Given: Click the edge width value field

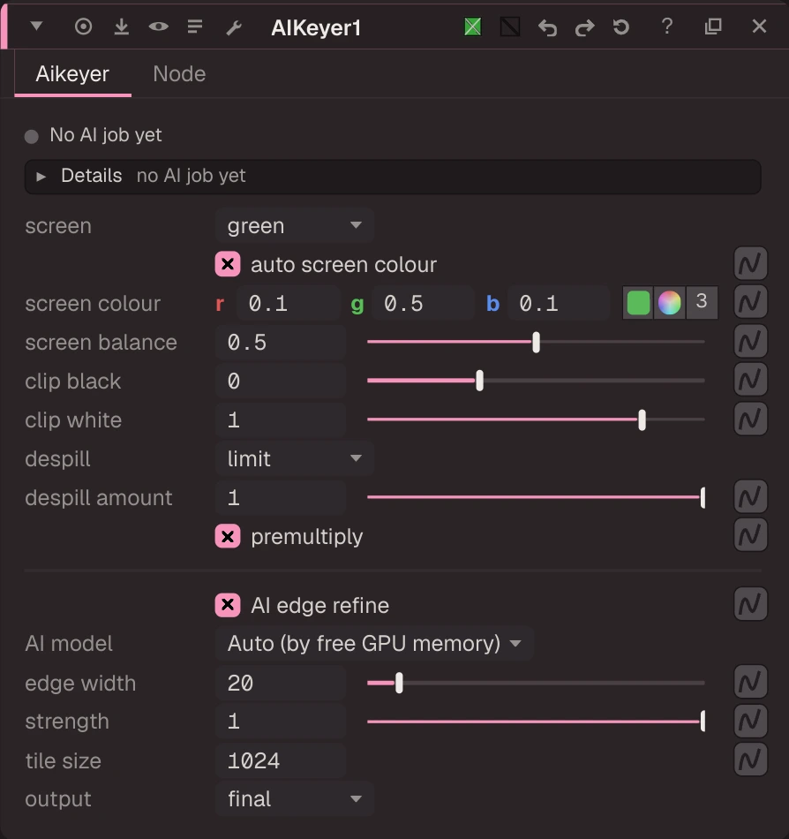Looking at the screenshot, I should [x=281, y=683].
